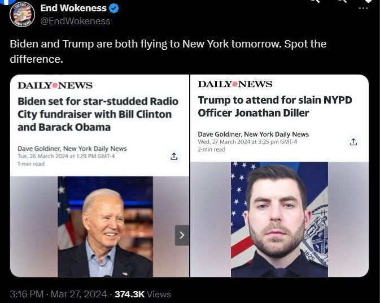380x303 pixels.
Task: Open the Biden Radio City fundraiser headline
Action: 98,114
